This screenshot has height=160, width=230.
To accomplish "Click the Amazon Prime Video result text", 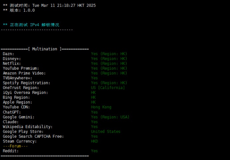I will coord(109,73).
